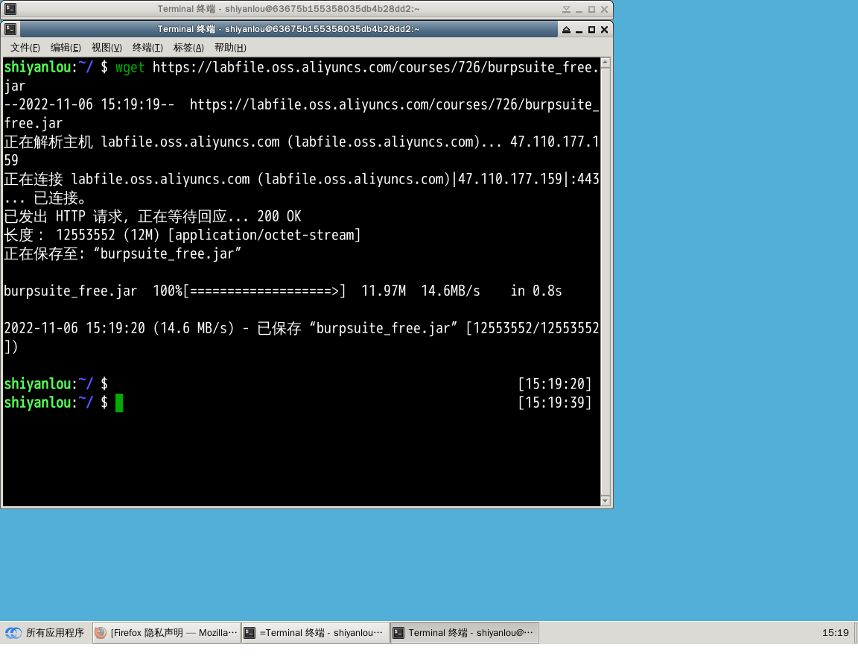This screenshot has width=858, height=668.
Task: Open the 标签(A) menu
Action: [x=188, y=48]
